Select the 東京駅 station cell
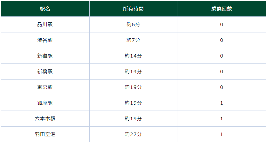This screenshot has width=267, height=143. [x=45, y=87]
